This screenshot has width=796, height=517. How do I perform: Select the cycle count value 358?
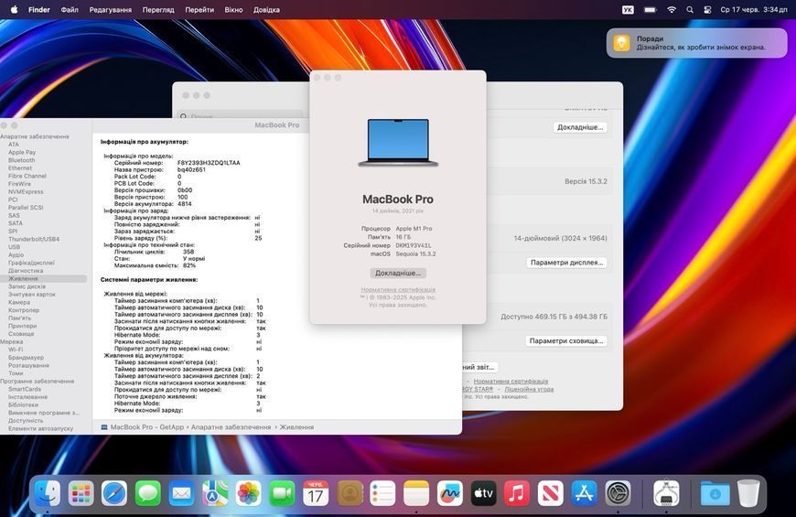point(188,252)
